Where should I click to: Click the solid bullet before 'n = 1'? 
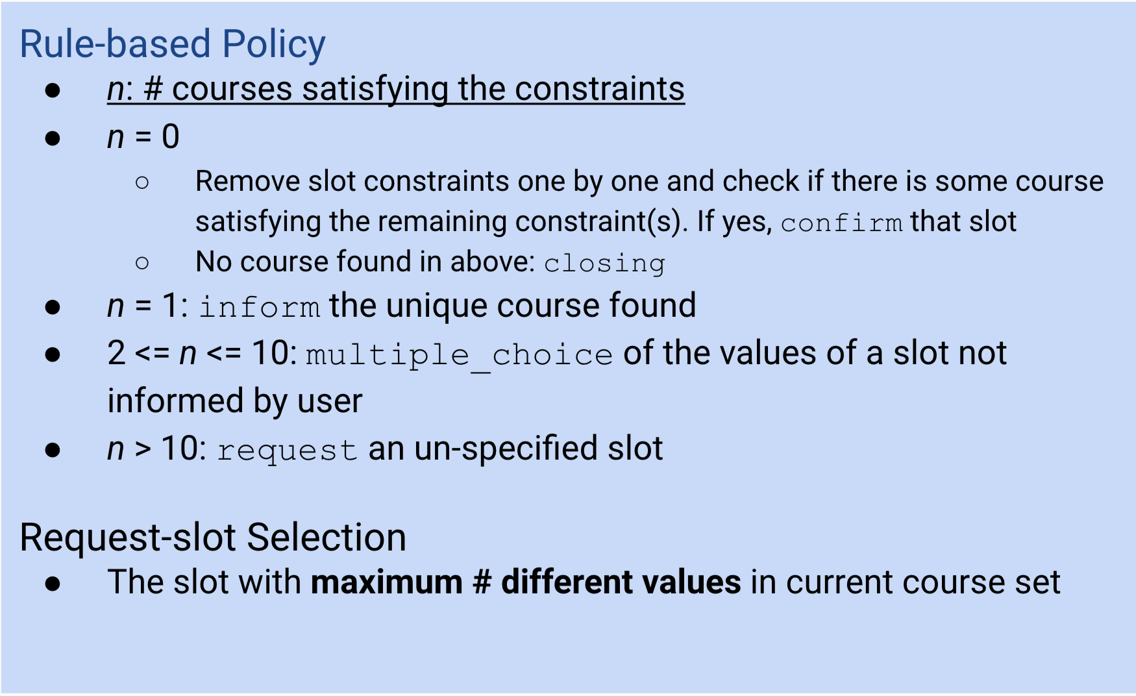click(x=53, y=306)
